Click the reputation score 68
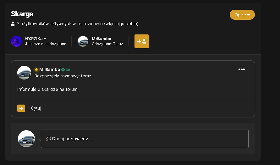 tap(68, 70)
